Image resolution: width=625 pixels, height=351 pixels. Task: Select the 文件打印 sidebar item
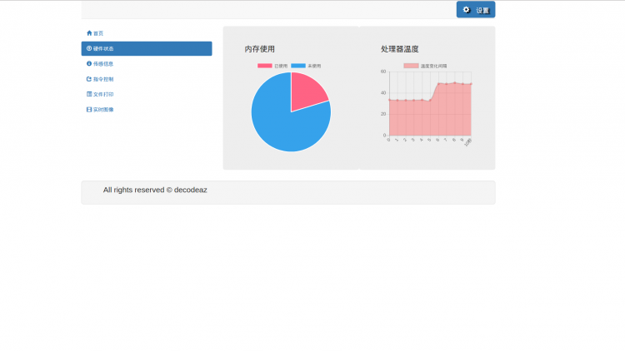point(147,94)
